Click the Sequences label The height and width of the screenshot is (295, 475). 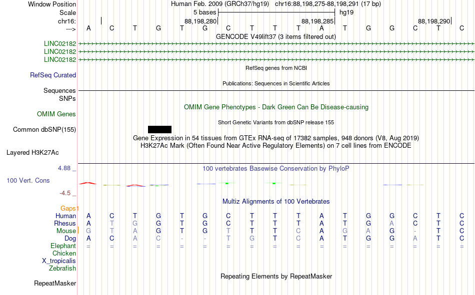(x=59, y=91)
